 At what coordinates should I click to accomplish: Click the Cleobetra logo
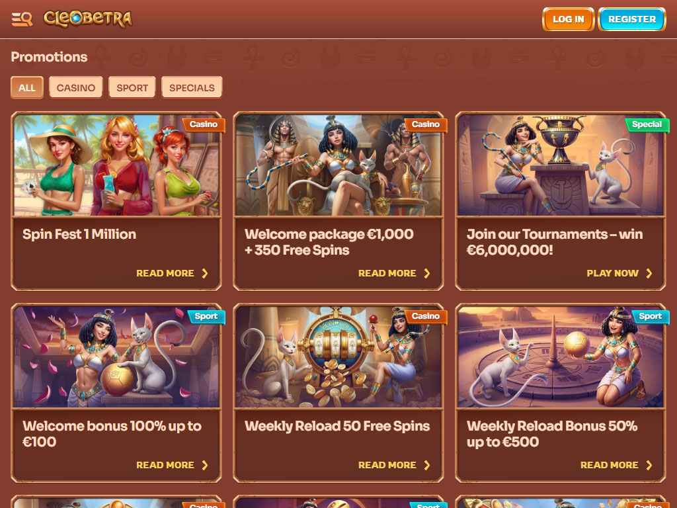pos(88,19)
